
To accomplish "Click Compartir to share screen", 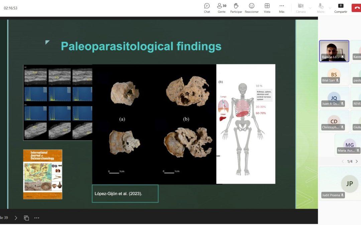I will click(341, 8).
